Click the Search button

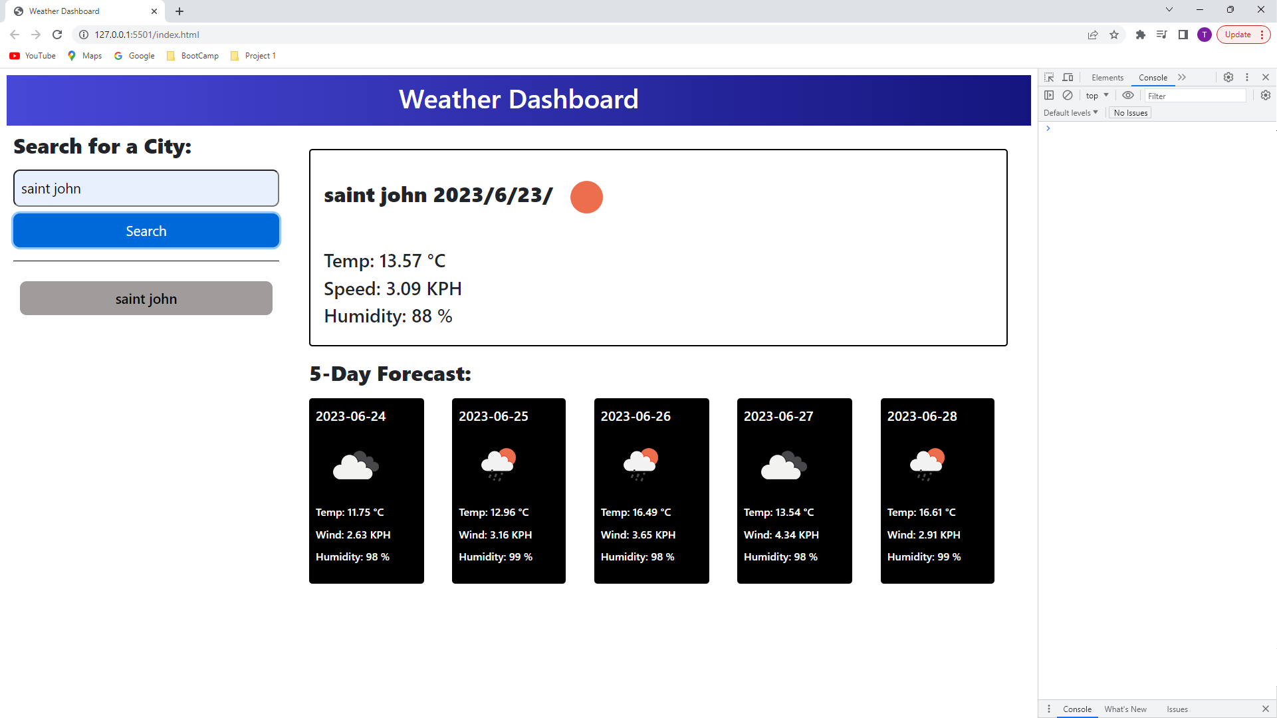[146, 231]
